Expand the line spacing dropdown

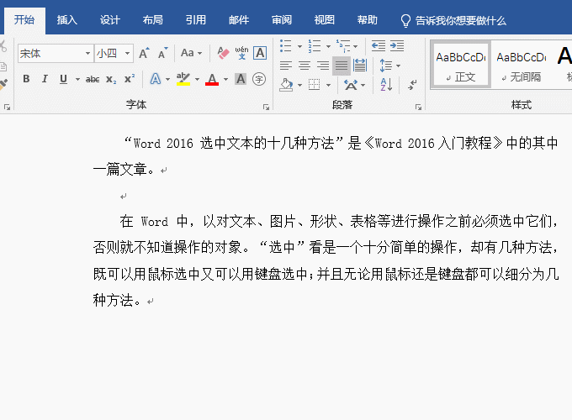click(x=398, y=65)
